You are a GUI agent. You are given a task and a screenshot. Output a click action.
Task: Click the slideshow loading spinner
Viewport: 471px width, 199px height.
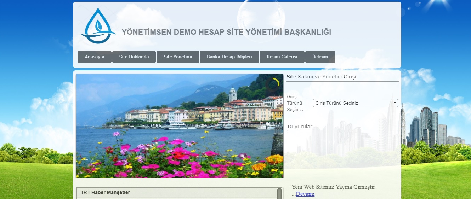coord(273,84)
